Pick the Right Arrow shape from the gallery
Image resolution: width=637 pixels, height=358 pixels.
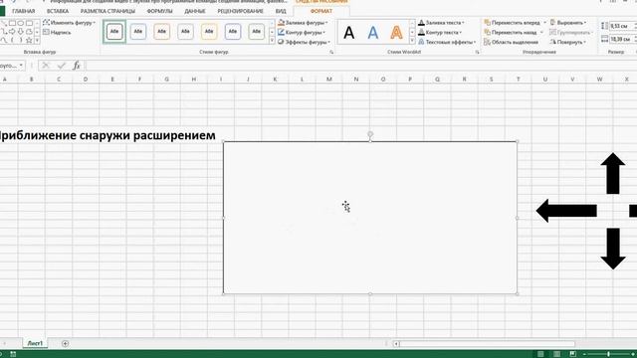coord(12,32)
